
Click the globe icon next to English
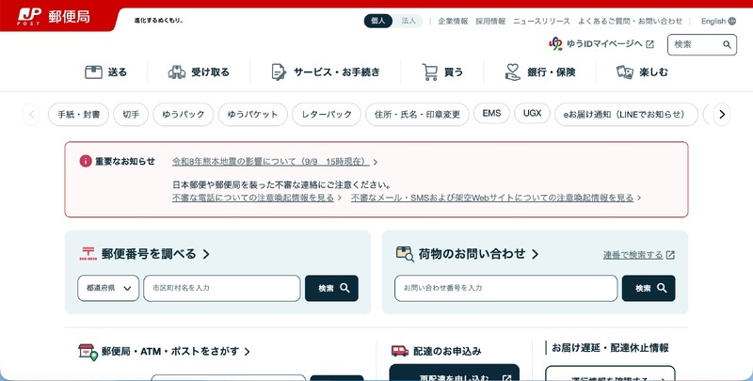point(732,21)
